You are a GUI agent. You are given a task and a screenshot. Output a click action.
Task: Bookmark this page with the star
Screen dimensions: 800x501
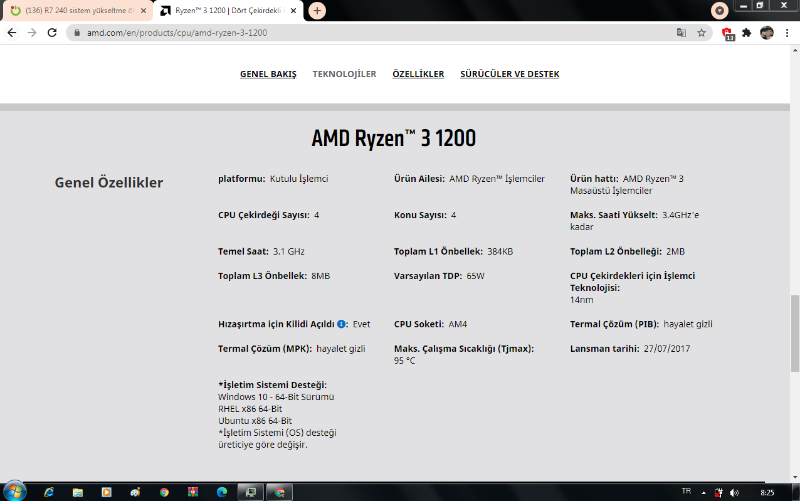(x=702, y=33)
